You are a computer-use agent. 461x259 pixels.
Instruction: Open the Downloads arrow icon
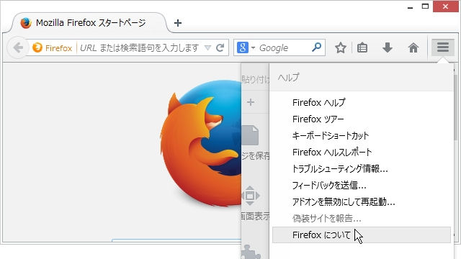(388, 47)
